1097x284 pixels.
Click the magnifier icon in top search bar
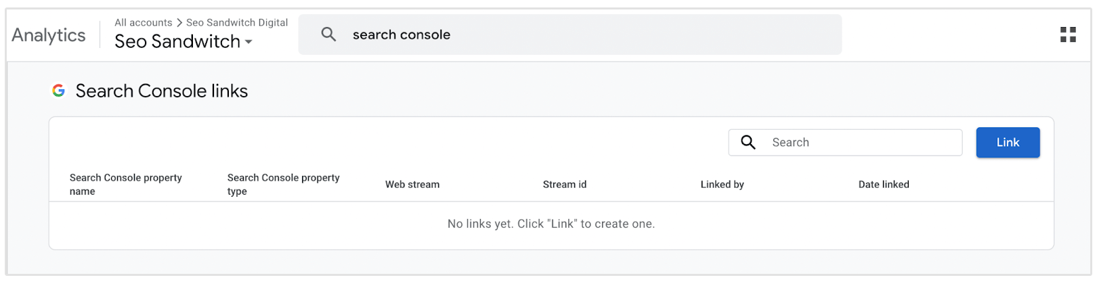point(328,34)
